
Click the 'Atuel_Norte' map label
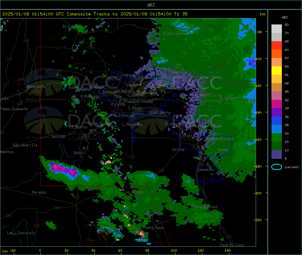pos(159,113)
